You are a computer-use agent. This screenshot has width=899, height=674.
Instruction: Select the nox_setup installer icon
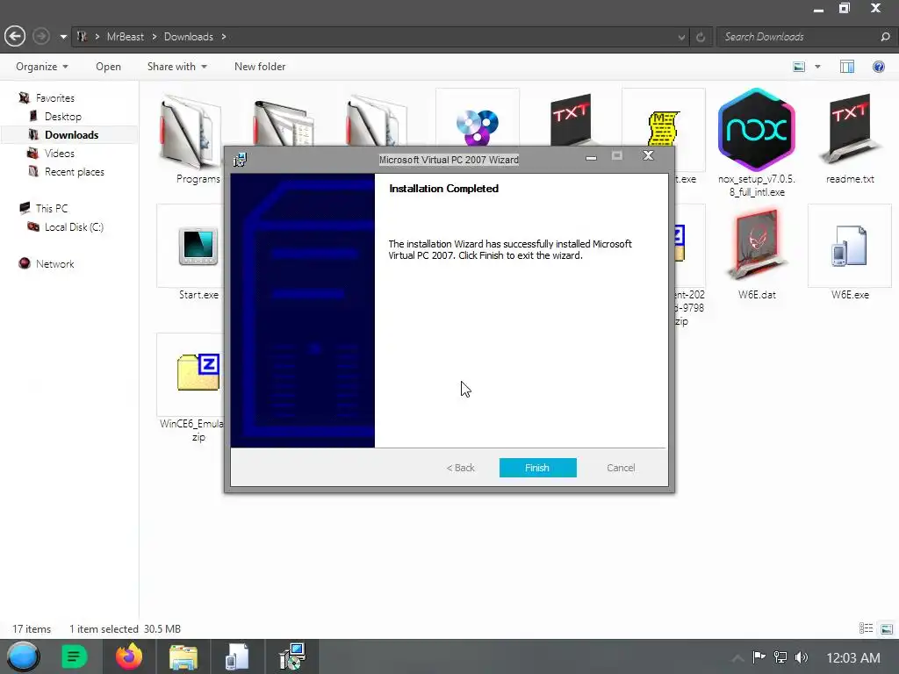[x=757, y=130]
